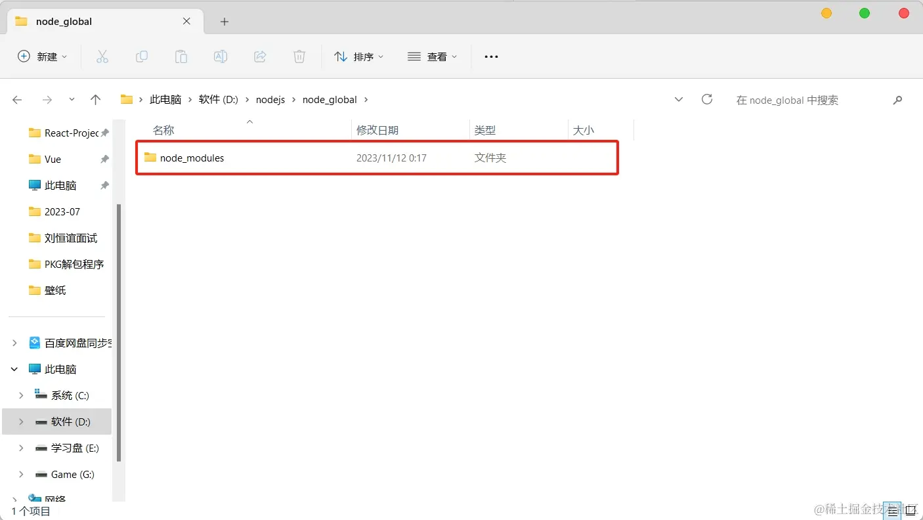Image resolution: width=923 pixels, height=520 pixels.
Task: Select Game (G:) drive in navigation tree
Action: pos(64,474)
